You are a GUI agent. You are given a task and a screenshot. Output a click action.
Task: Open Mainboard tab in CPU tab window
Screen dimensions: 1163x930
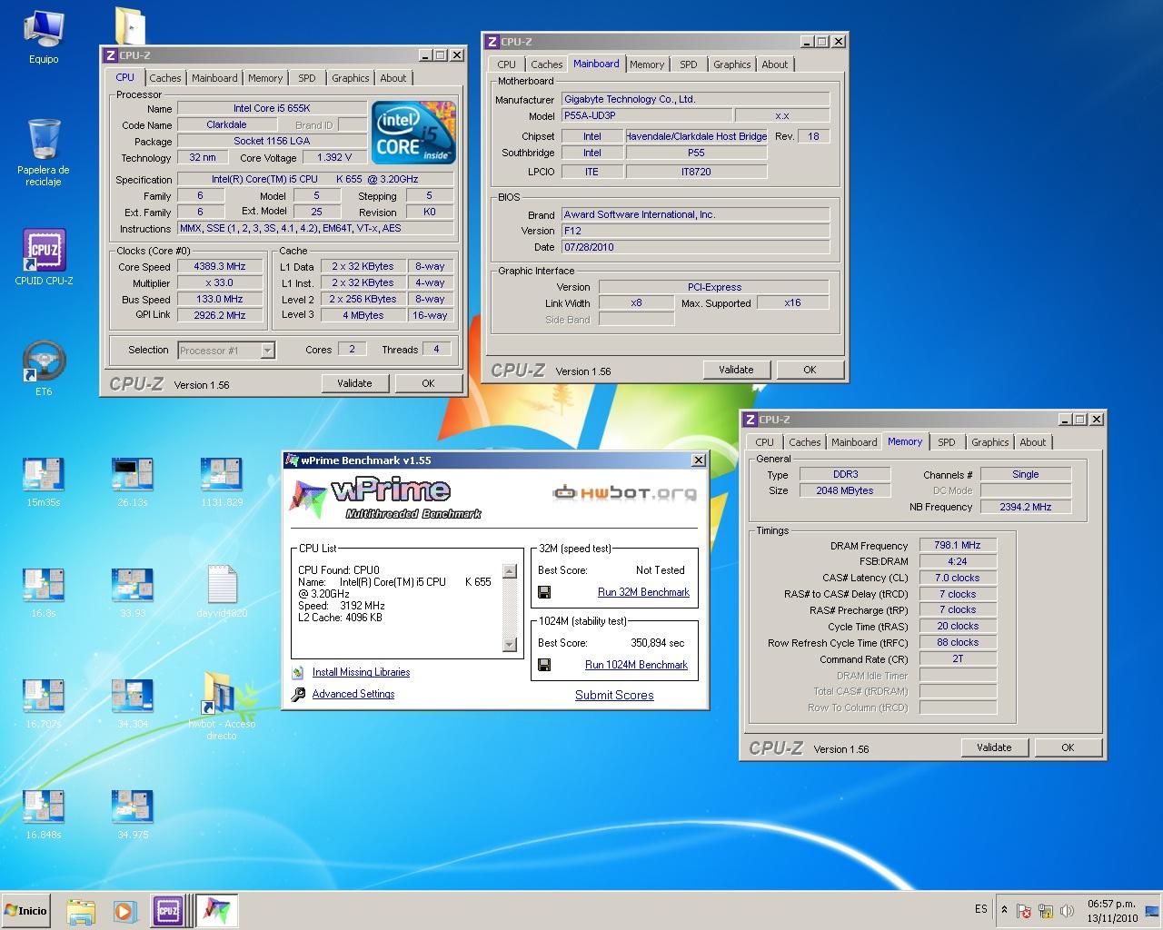[x=214, y=78]
